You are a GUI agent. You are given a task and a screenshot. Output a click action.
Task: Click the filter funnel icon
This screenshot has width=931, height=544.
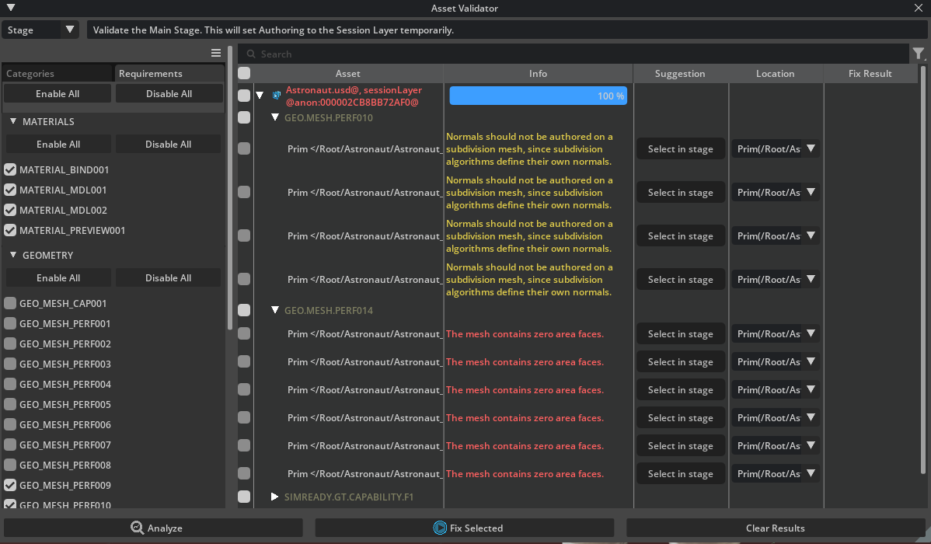[x=919, y=54]
